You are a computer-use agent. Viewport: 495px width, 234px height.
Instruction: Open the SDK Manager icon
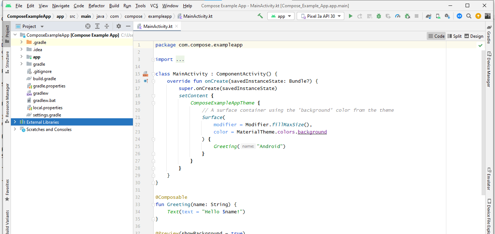click(447, 16)
